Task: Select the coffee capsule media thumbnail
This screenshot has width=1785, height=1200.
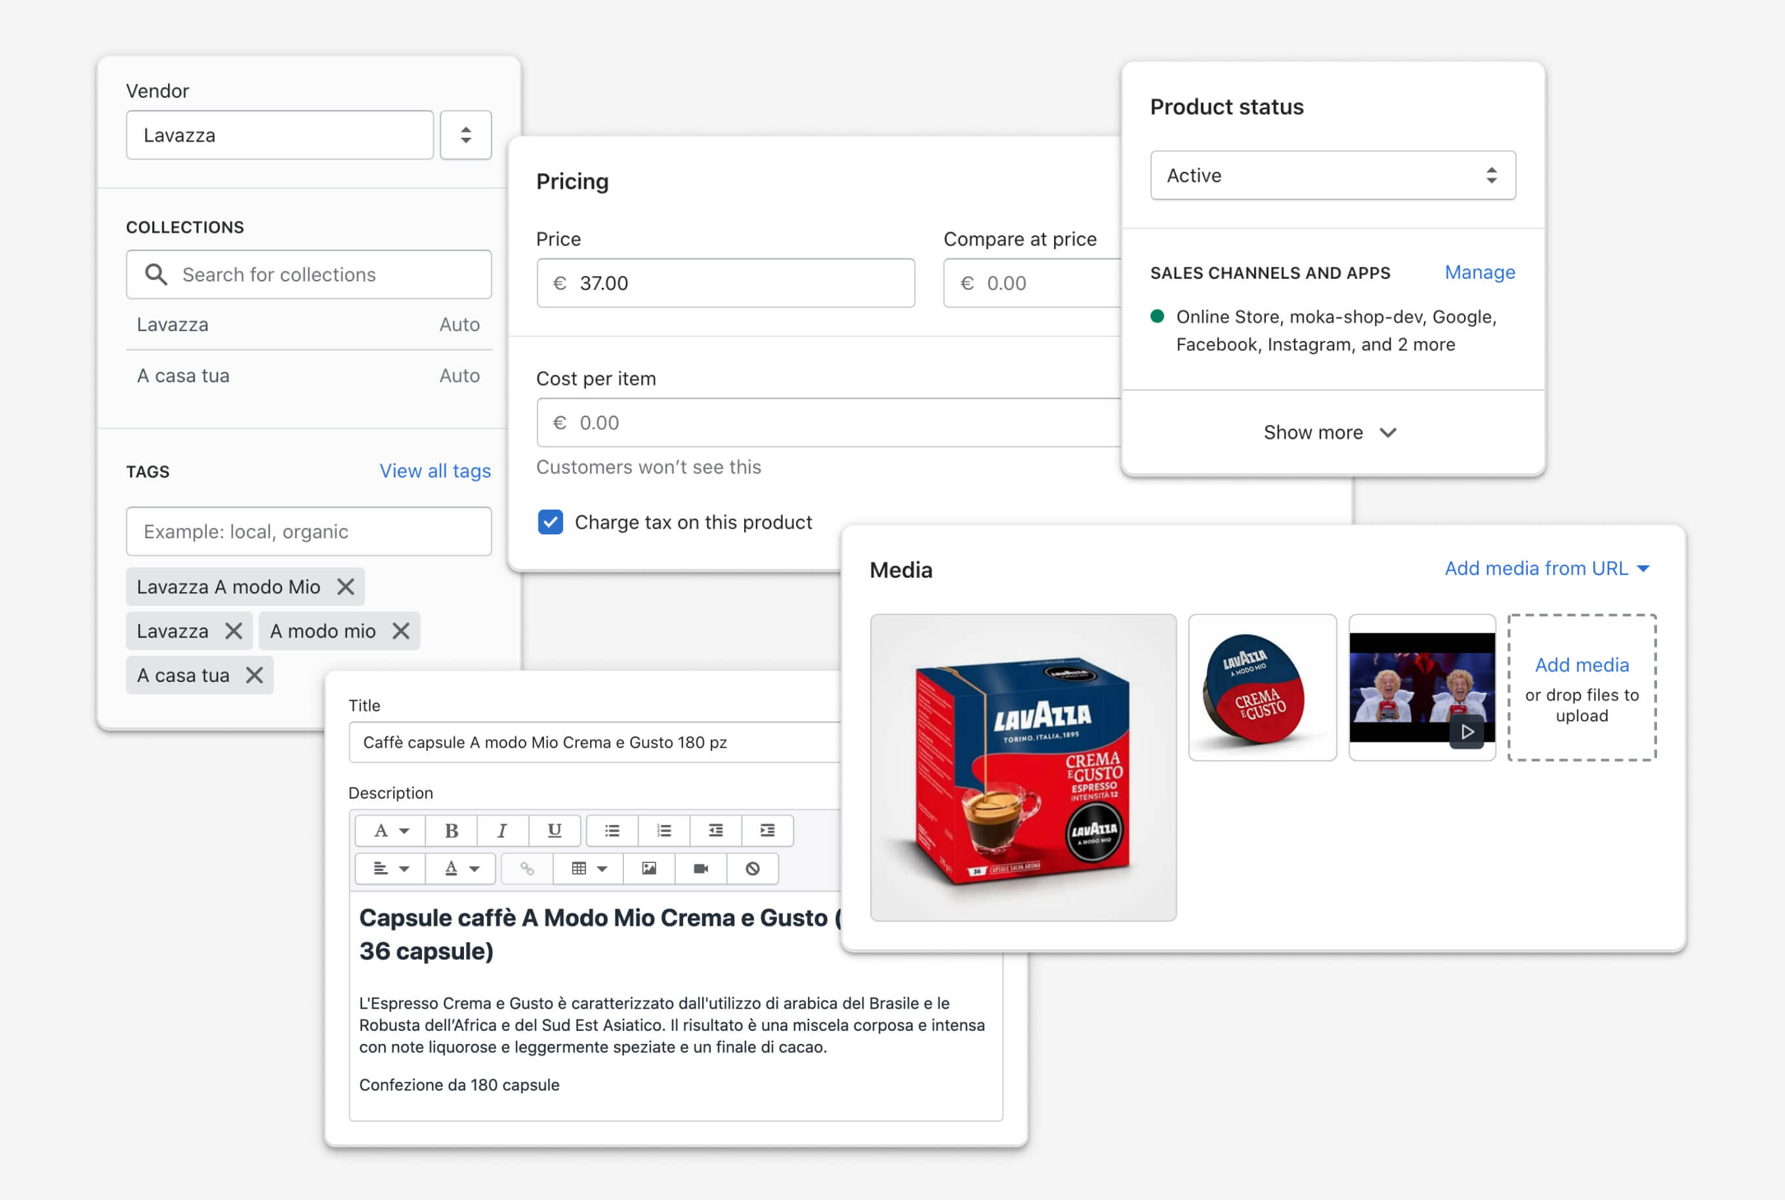Action: tap(1262, 687)
